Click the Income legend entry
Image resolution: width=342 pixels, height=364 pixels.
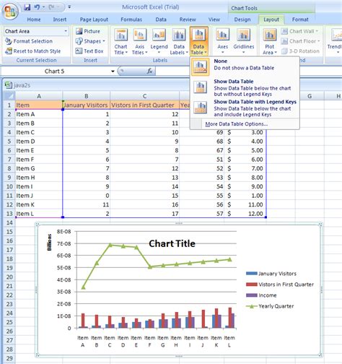pos(261,295)
